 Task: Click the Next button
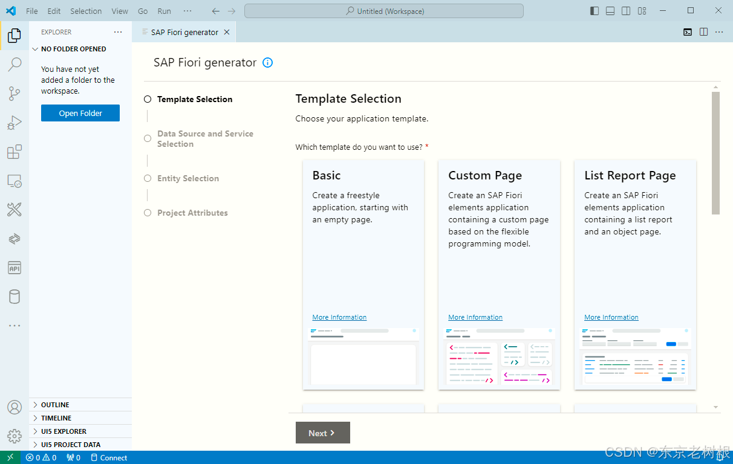pyautogui.click(x=323, y=433)
